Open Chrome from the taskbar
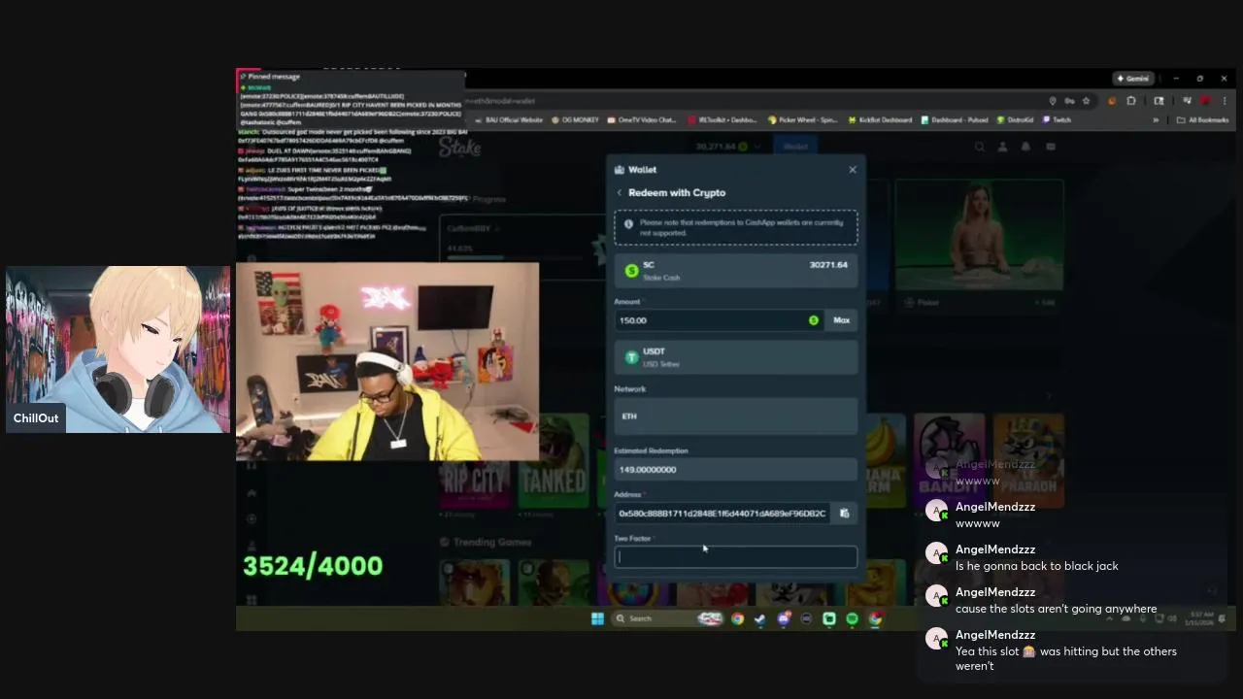 pyautogui.click(x=737, y=618)
